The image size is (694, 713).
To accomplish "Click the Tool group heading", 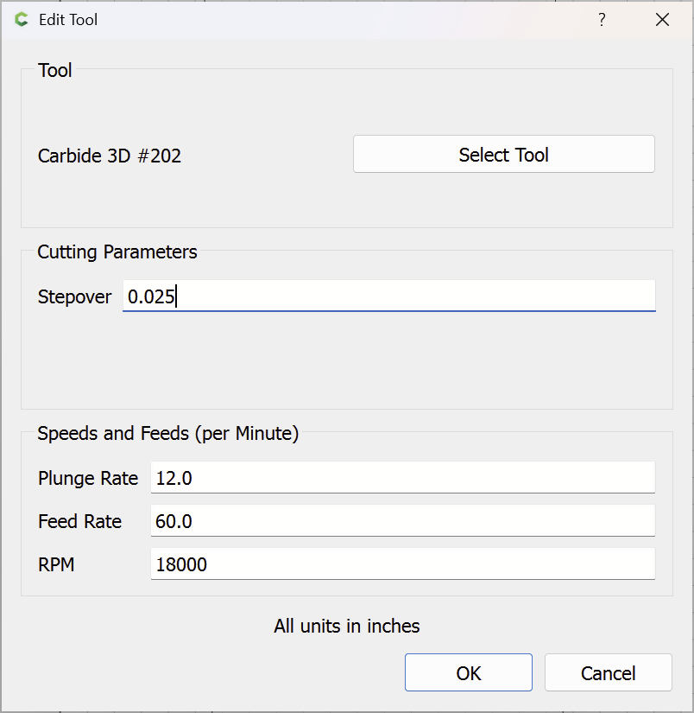I will 55,71.
